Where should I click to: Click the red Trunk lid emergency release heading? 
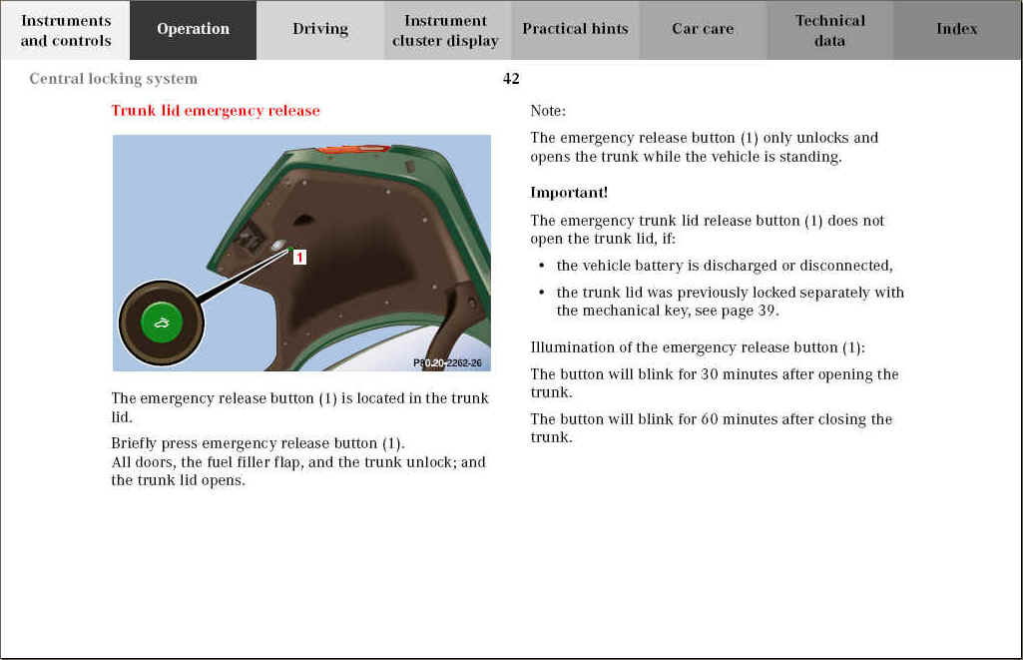[x=216, y=111]
